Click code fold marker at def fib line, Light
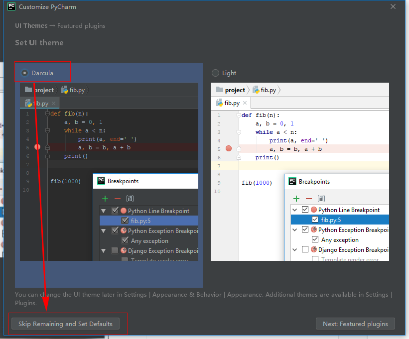 click(239, 115)
